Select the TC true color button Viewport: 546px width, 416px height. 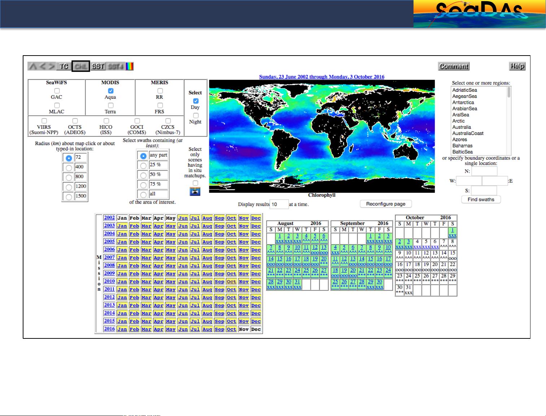tap(64, 66)
